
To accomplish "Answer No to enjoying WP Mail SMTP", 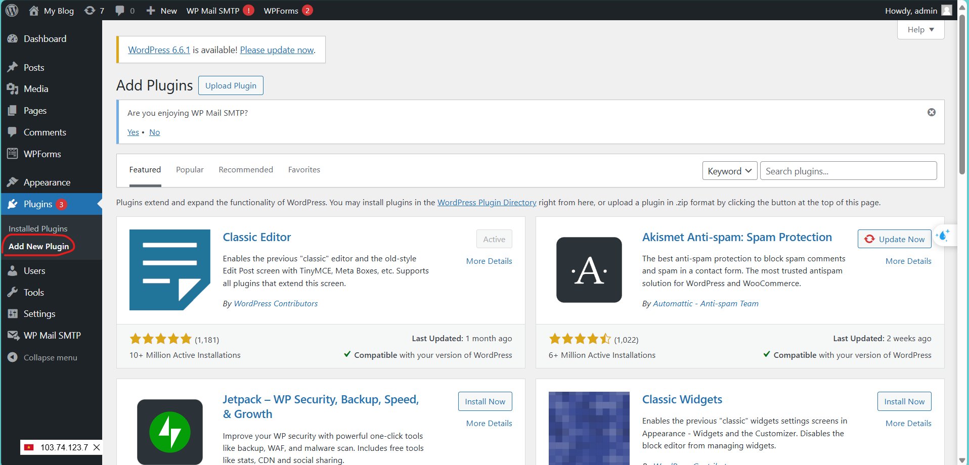I will tap(154, 132).
